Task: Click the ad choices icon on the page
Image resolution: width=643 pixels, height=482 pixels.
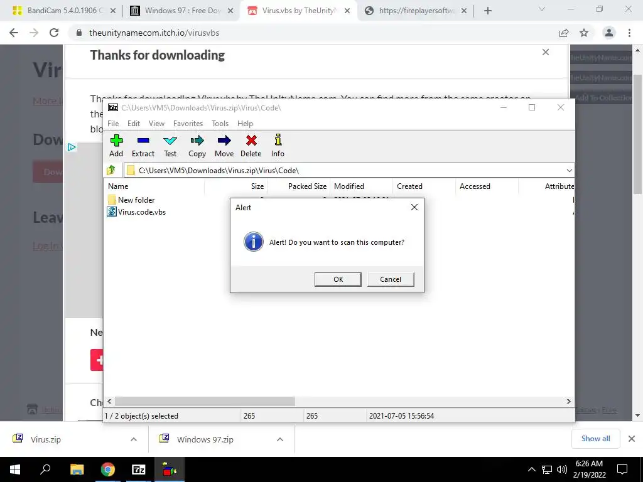Action: (72, 147)
